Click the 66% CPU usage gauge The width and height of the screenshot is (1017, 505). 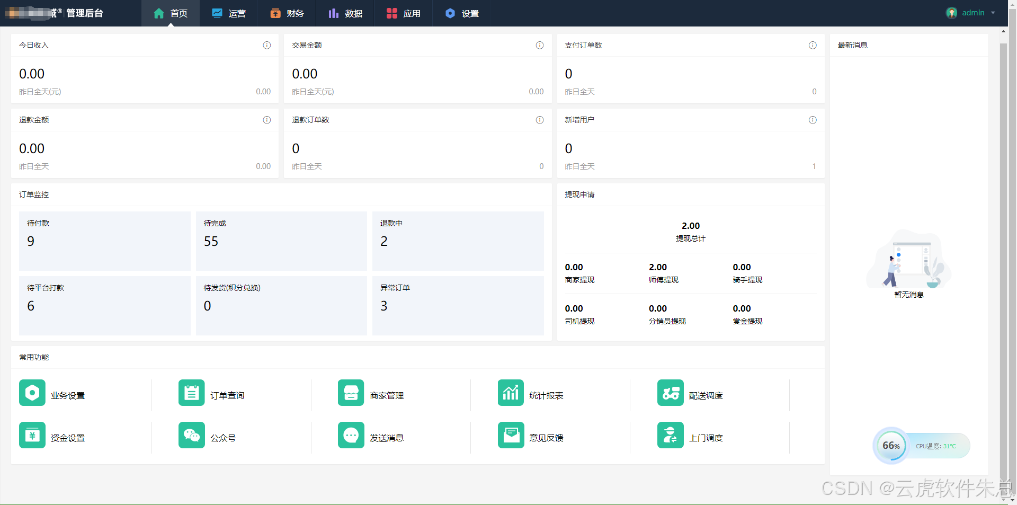point(891,446)
